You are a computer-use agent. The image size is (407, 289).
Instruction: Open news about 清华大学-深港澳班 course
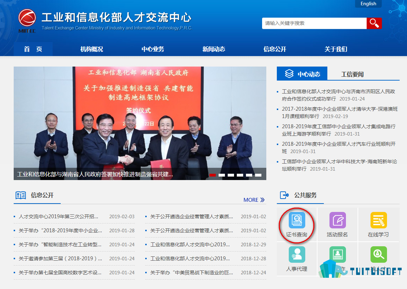pyautogui.click(x=340, y=112)
